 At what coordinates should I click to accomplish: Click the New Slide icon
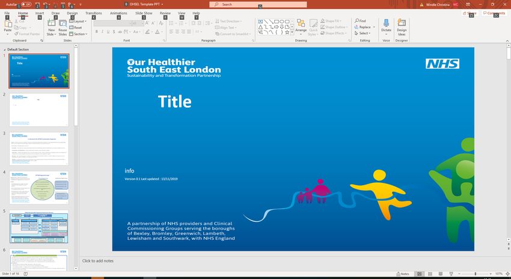point(51,23)
